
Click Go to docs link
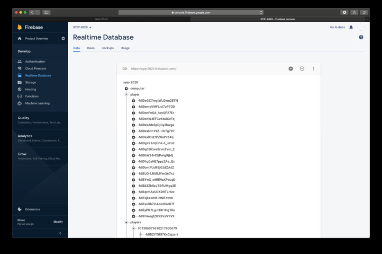pos(337,27)
